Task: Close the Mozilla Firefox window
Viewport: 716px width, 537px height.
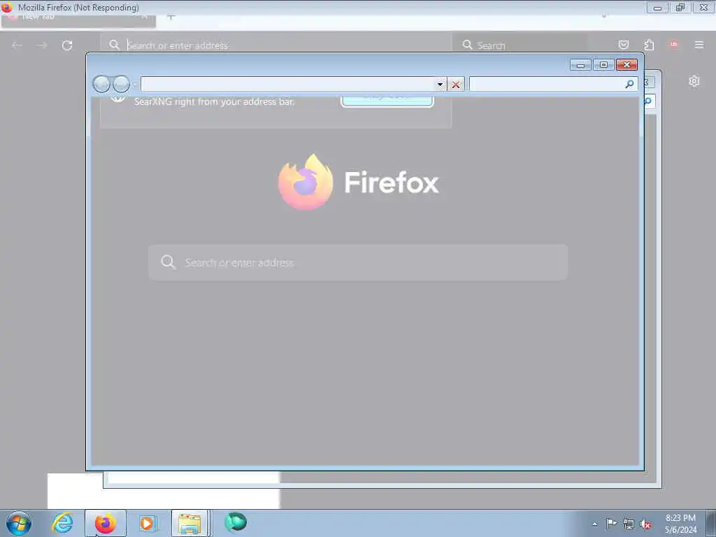Action: click(703, 8)
